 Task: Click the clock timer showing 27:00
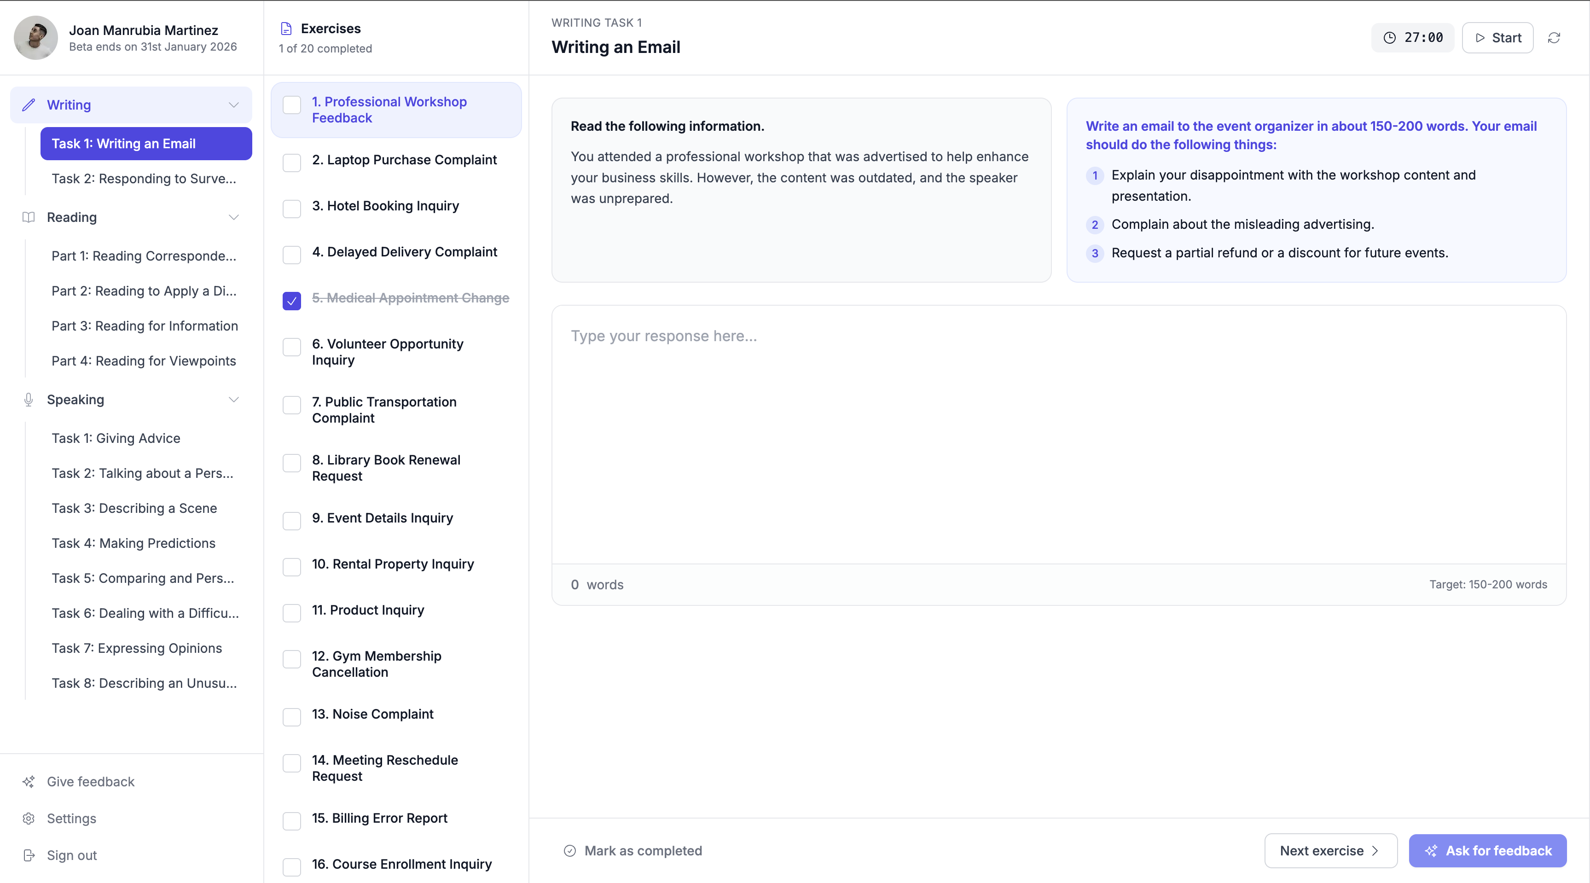point(1412,38)
